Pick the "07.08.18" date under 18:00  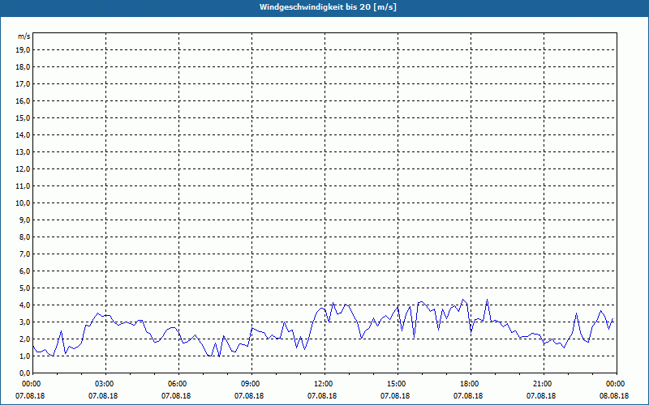click(x=468, y=395)
